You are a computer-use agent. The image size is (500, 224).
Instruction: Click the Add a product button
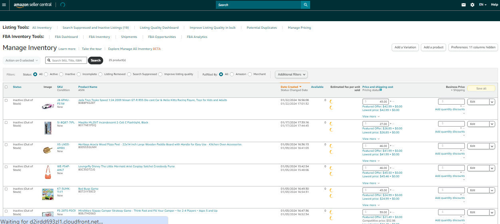pos(434,47)
